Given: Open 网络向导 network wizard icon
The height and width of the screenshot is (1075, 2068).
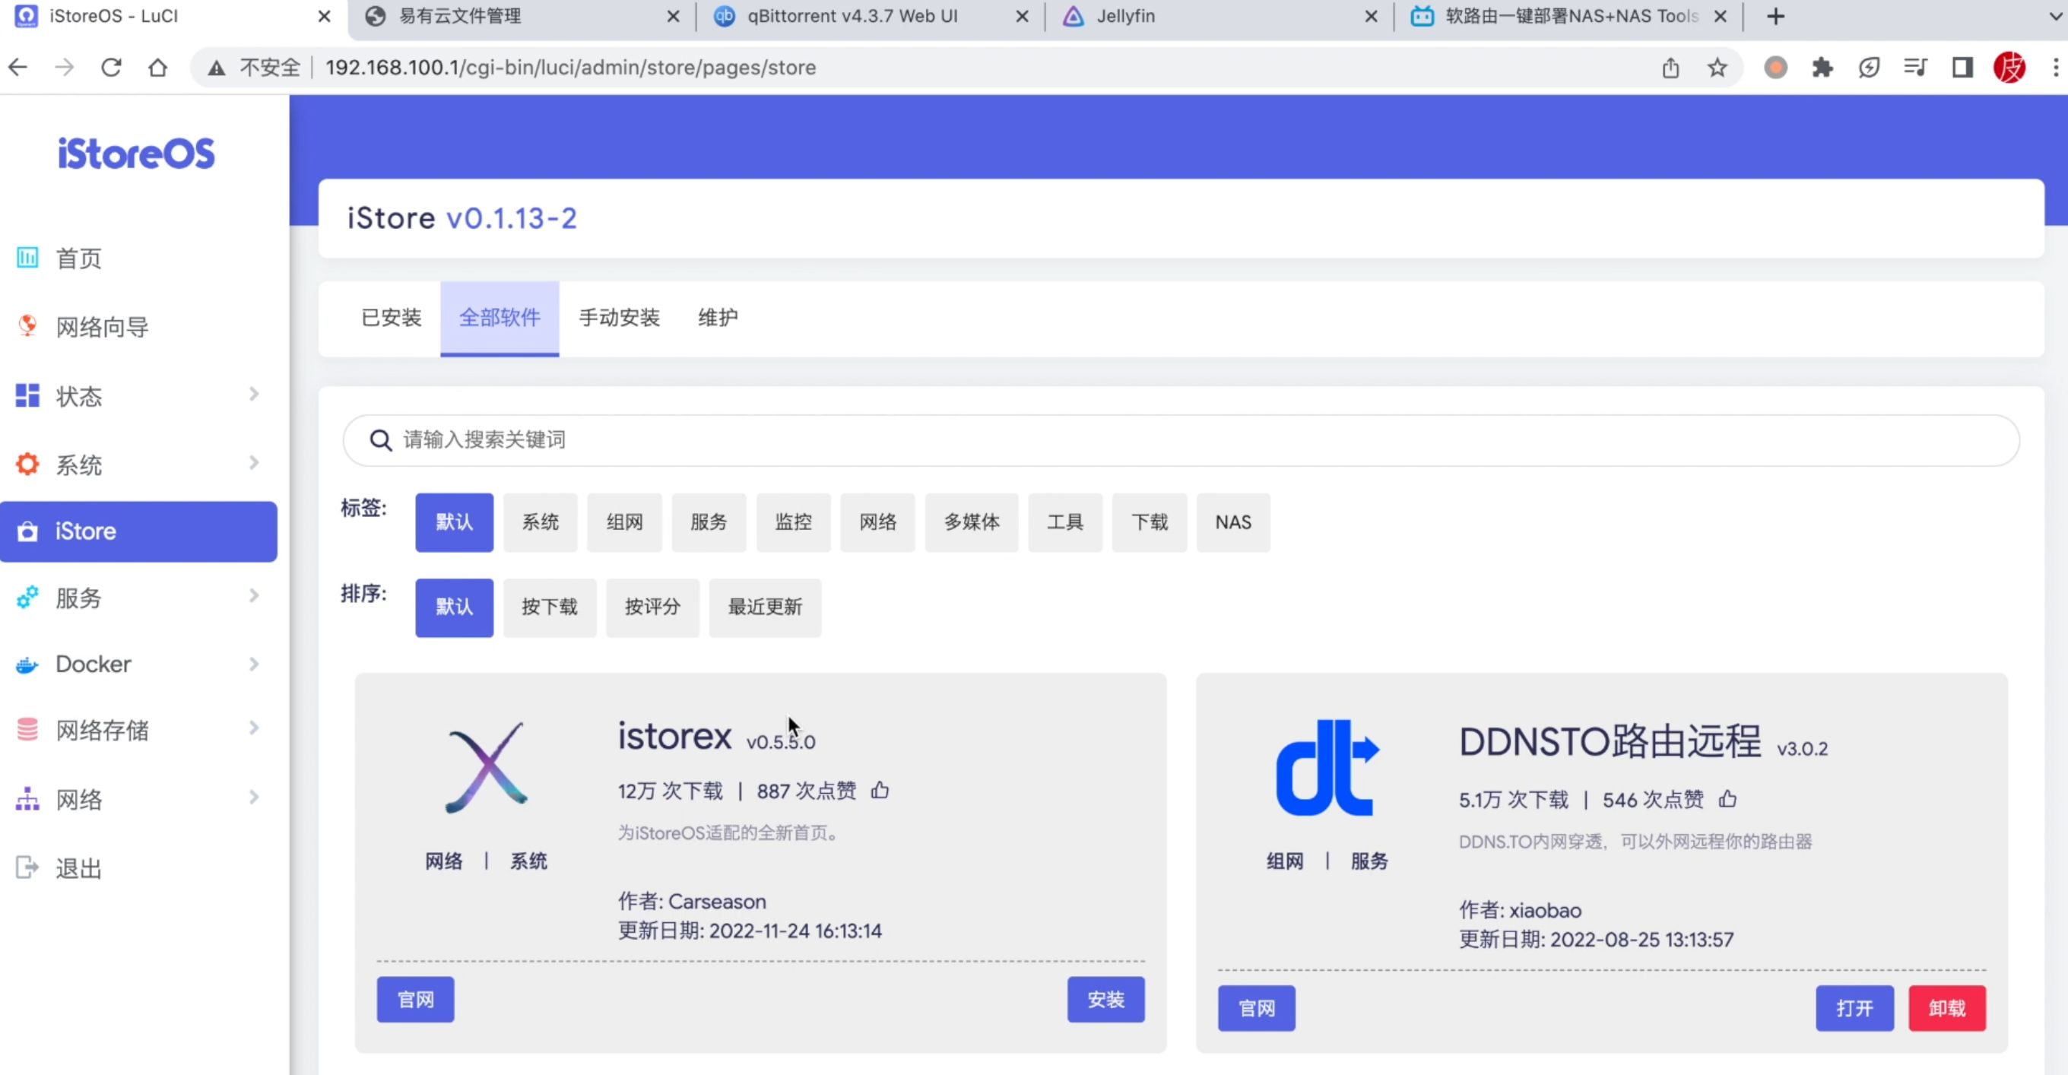Looking at the screenshot, I should click(x=27, y=326).
